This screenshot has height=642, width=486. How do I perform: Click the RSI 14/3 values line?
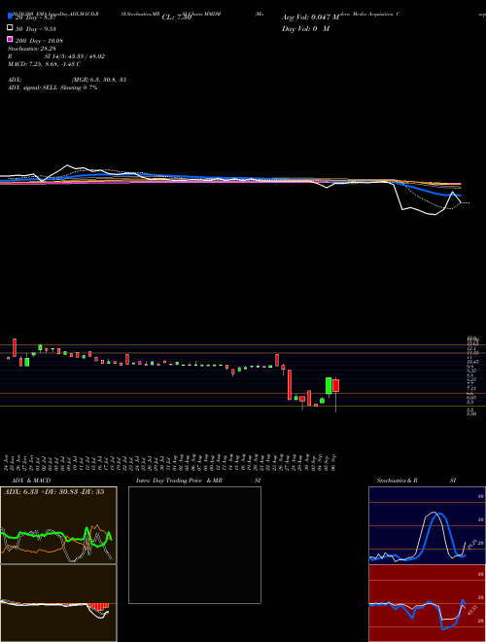(x=55, y=56)
